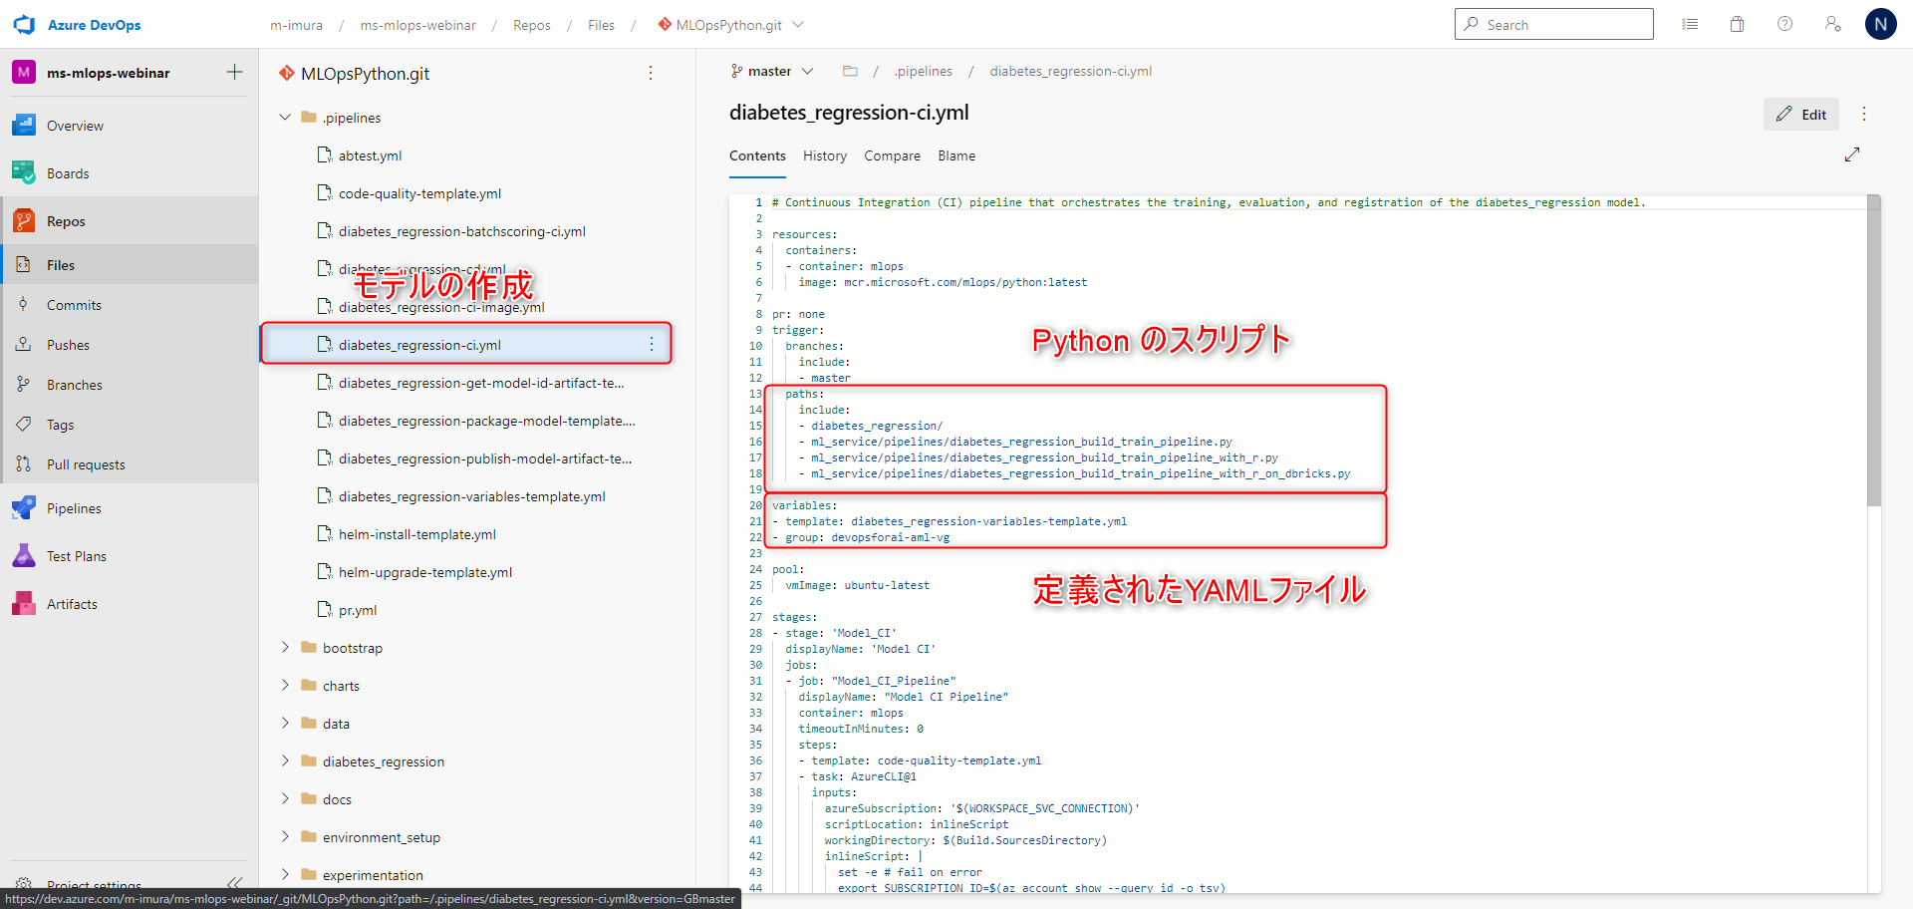Image resolution: width=1913 pixels, height=909 pixels.
Task: Open the work items list icon in header
Action: pyautogui.click(x=1690, y=24)
